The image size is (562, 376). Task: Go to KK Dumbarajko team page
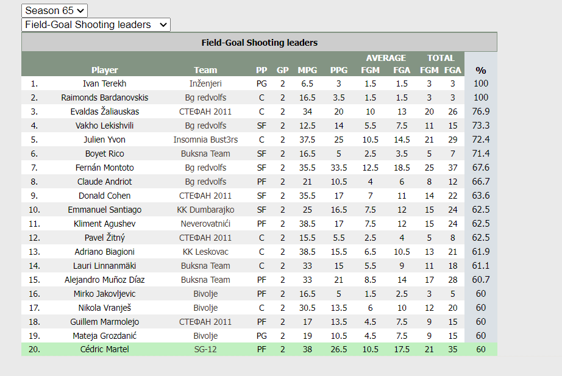(x=205, y=210)
